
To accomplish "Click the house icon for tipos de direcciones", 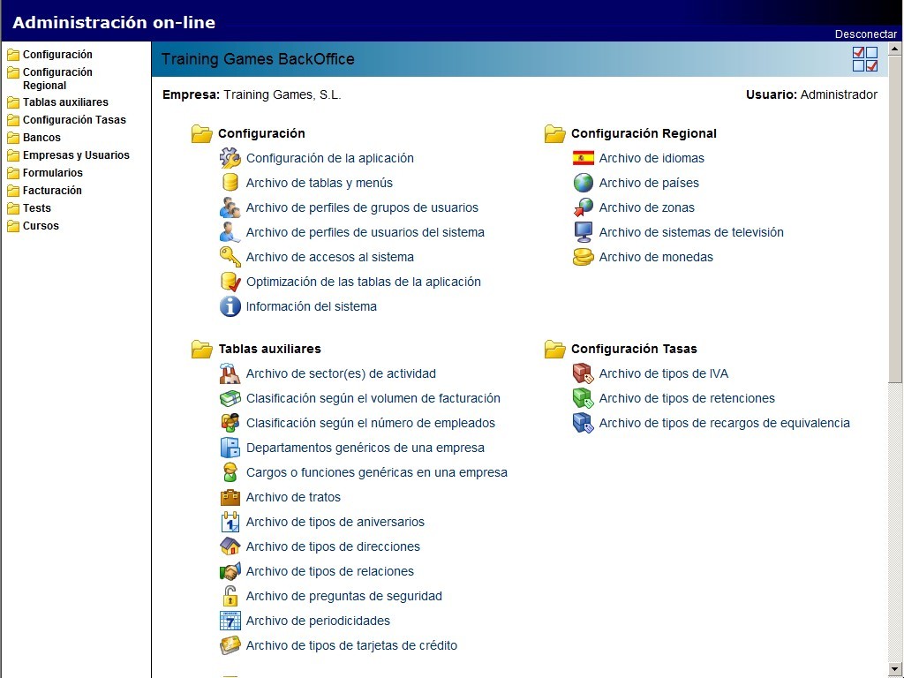I will 230,546.
